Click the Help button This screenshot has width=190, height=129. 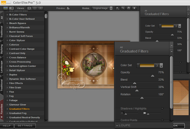(x=7, y=126)
